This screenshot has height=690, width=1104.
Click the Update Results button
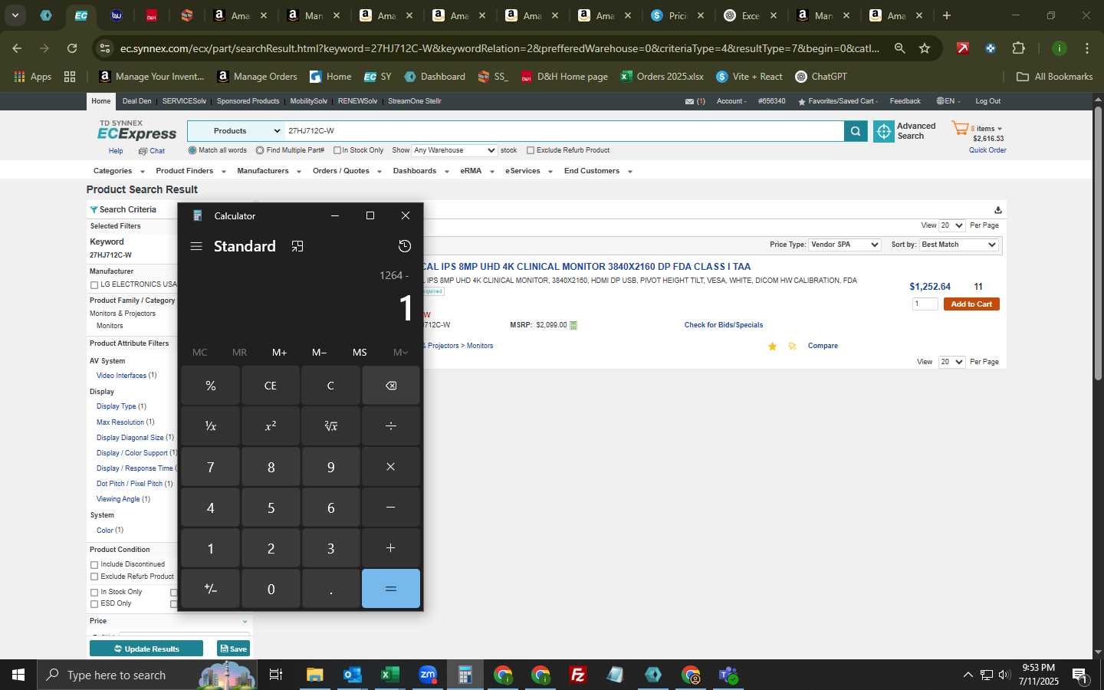coord(146,649)
